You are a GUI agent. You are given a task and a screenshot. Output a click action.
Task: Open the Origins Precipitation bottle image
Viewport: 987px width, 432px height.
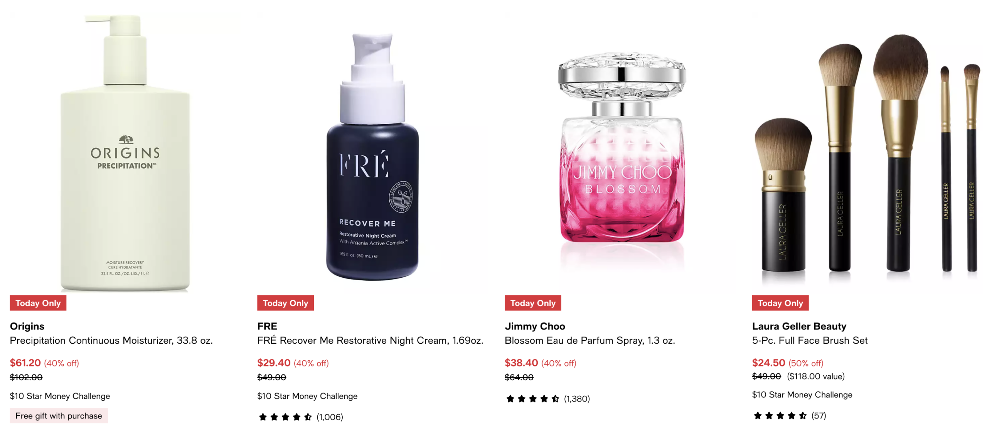(x=125, y=152)
